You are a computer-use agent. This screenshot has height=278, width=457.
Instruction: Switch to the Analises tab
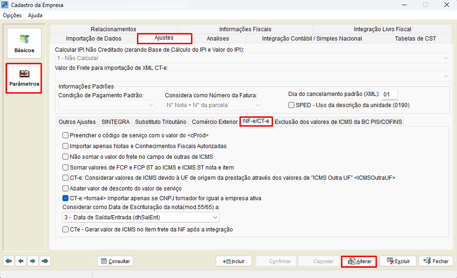pos(218,39)
